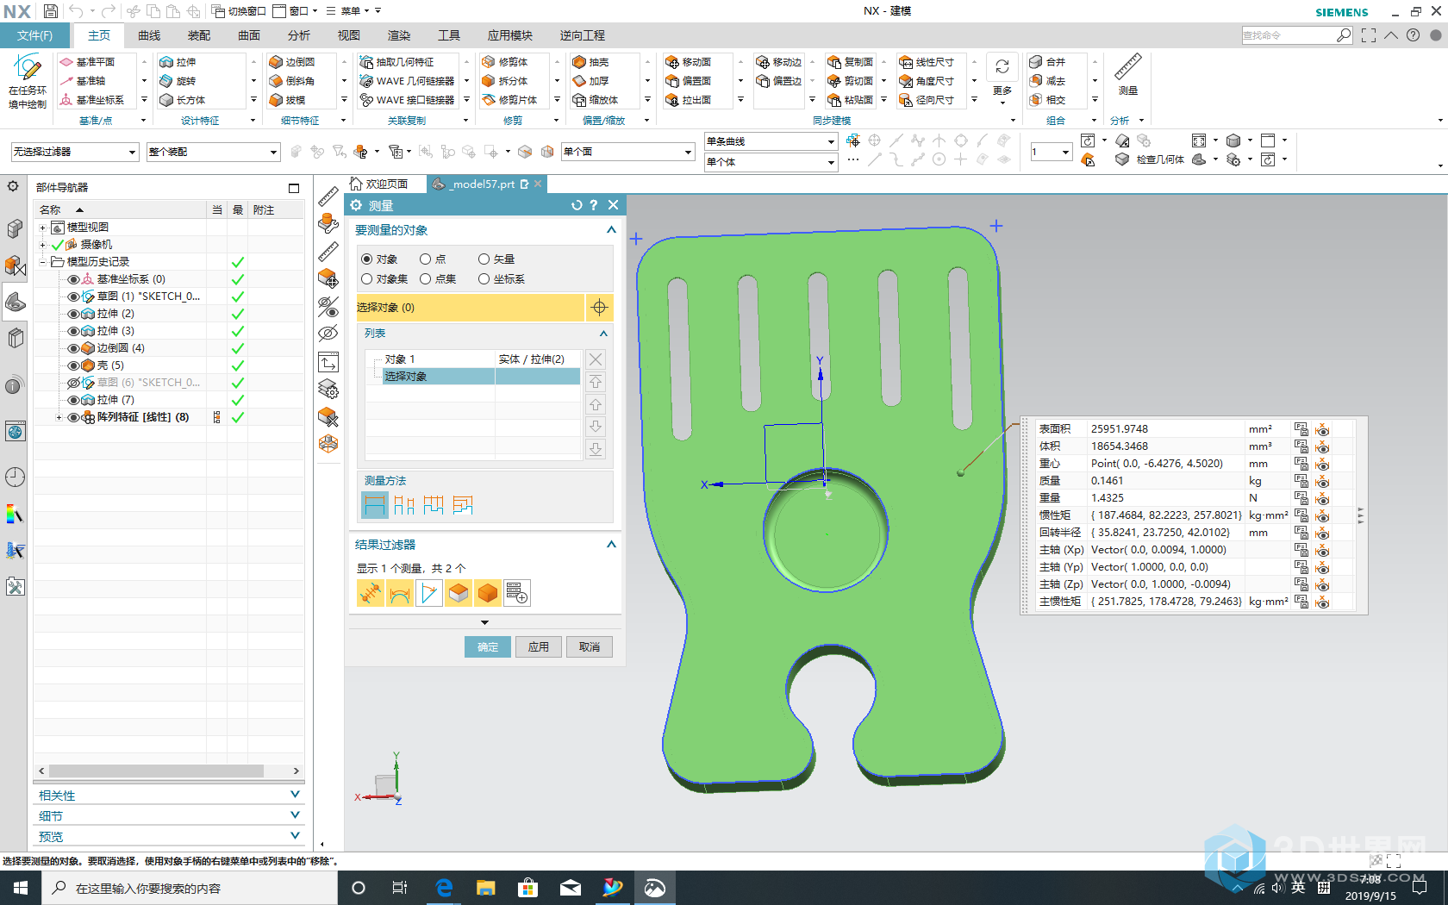Collapse the 列表 list section
This screenshot has width=1448, height=905.
pyautogui.click(x=603, y=334)
